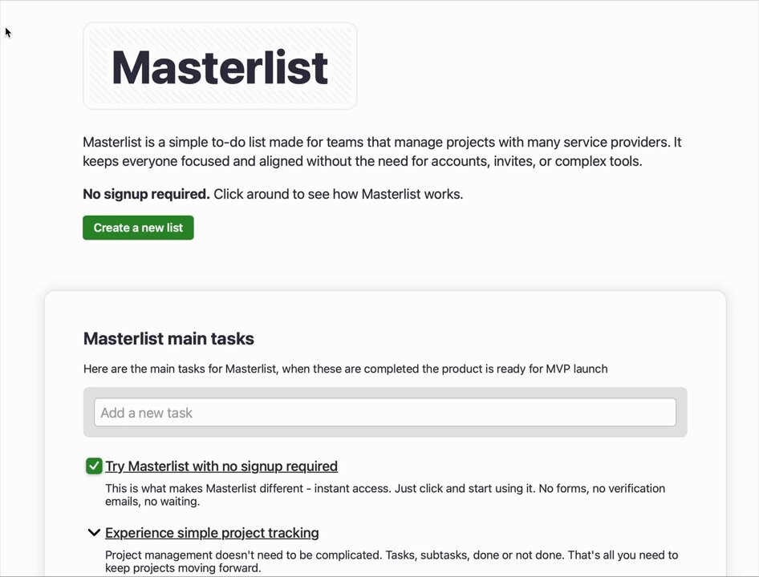Click the 'Masterlist main tasks' list title
The height and width of the screenshot is (577, 759).
click(x=168, y=338)
